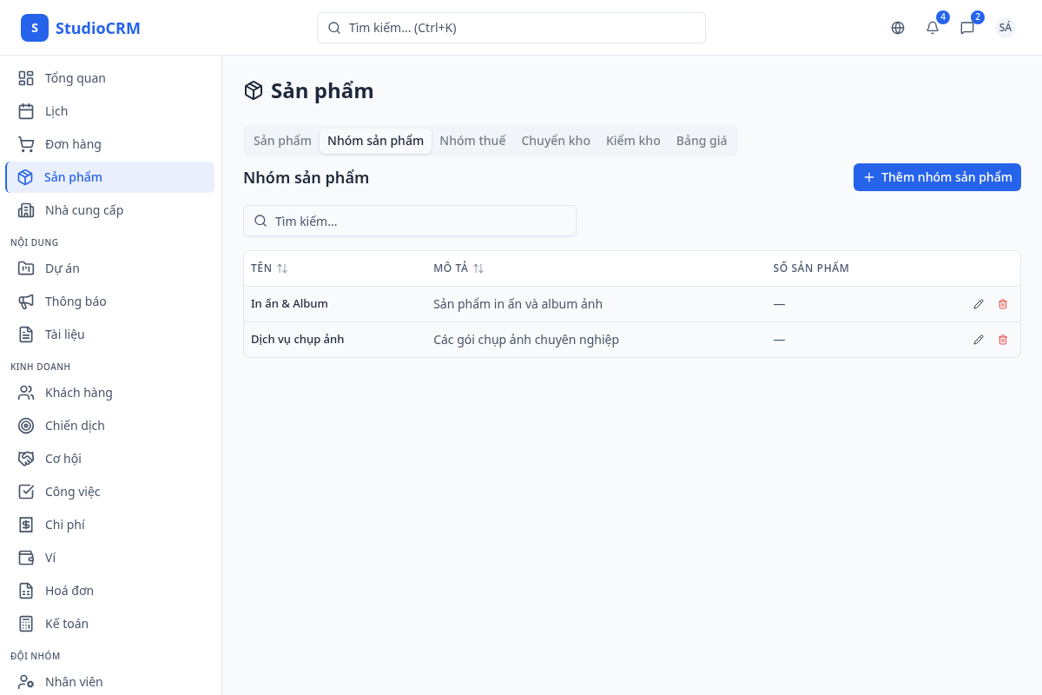Delete the 'In ấn & Album' group
This screenshot has width=1042, height=695.
[1003, 304]
